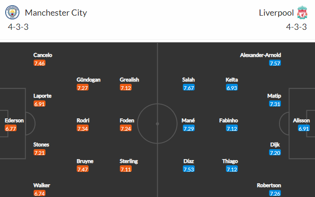Select Alexander-Arnold's 7.57 rating badge
This screenshot has height=197, width=315.
pyautogui.click(x=275, y=63)
